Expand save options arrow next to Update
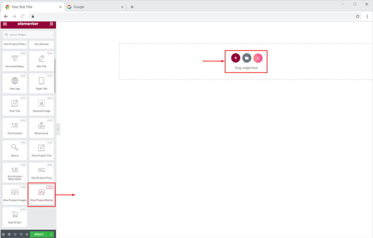 tap(51, 234)
